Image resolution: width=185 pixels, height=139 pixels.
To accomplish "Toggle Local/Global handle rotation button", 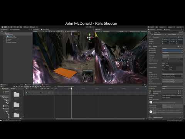I will click(x=32, y=27).
